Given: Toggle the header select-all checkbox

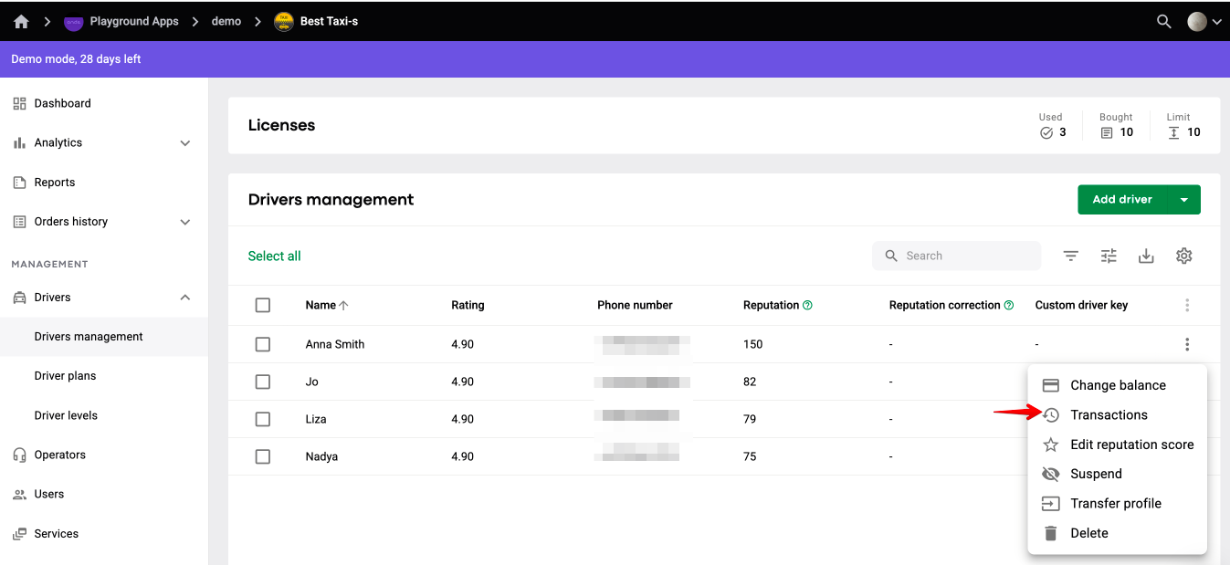Looking at the screenshot, I should pos(263,305).
